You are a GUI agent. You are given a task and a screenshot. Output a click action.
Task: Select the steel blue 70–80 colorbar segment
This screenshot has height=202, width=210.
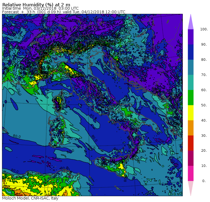point(191,67)
